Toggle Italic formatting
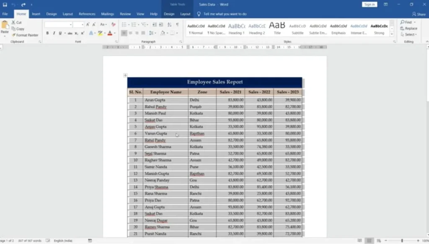The height and width of the screenshot is (244, 429). (x=54, y=33)
